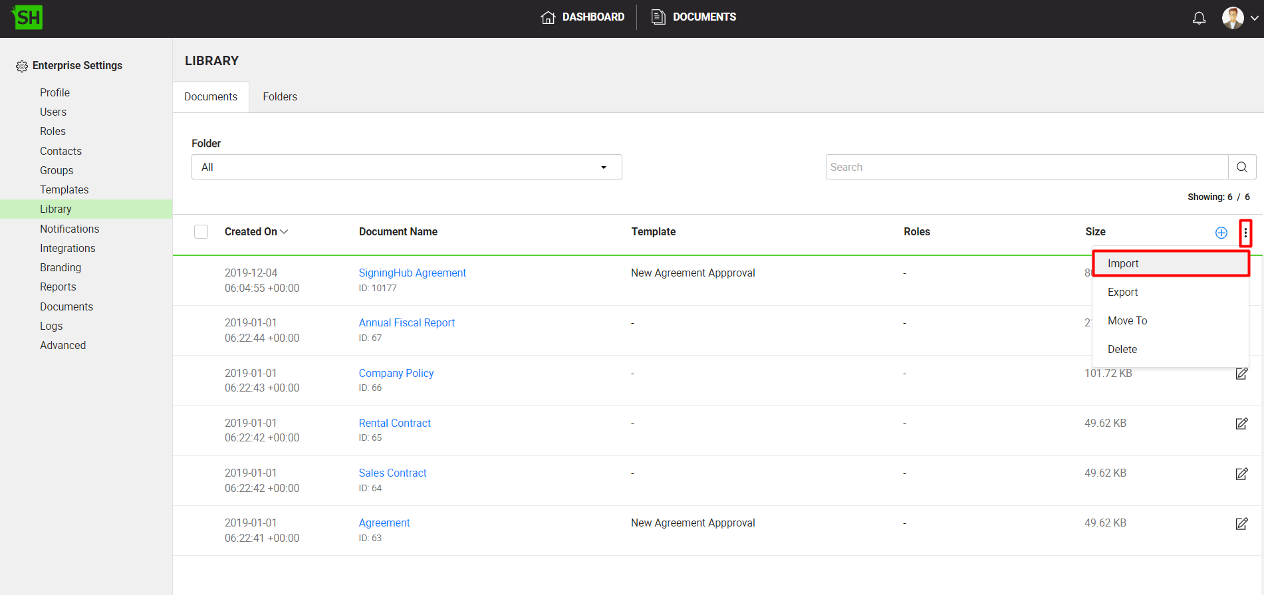The width and height of the screenshot is (1264, 595).
Task: Toggle the select-all documents checkbox
Action: coord(201,232)
